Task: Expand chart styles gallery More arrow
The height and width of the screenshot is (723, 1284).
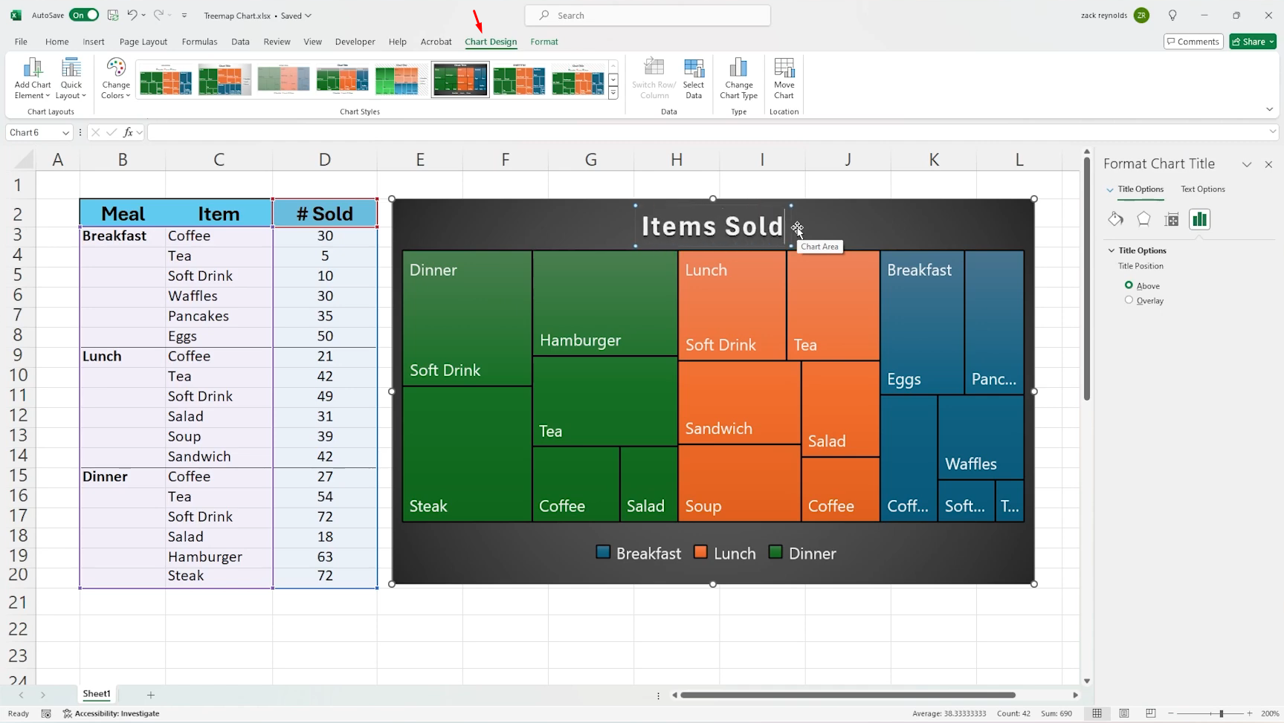Action: click(x=613, y=93)
